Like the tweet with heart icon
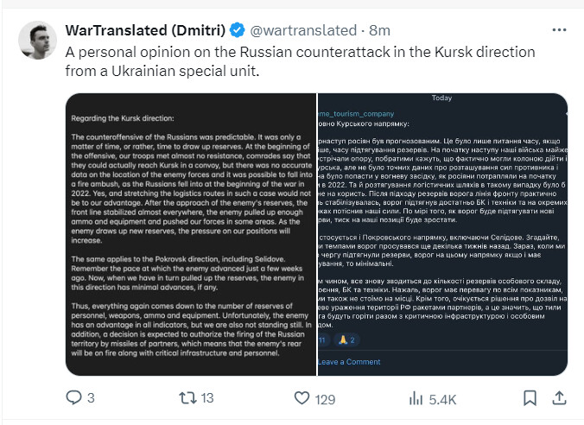Viewport: 584px width, 425px height. click(x=302, y=398)
